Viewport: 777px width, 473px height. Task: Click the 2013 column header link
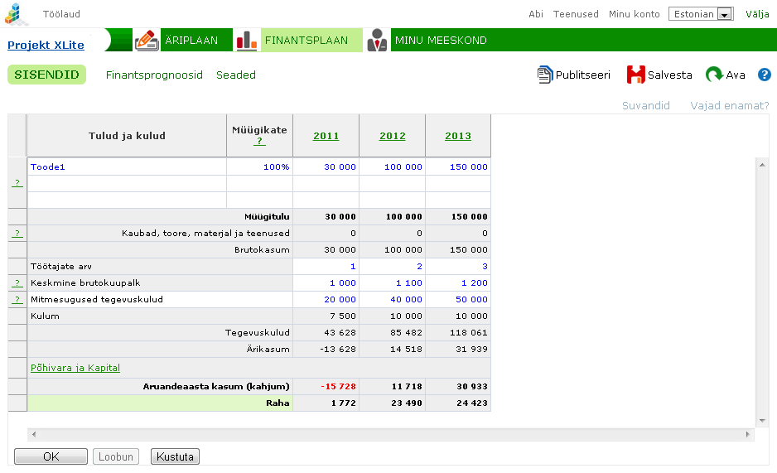(x=458, y=136)
